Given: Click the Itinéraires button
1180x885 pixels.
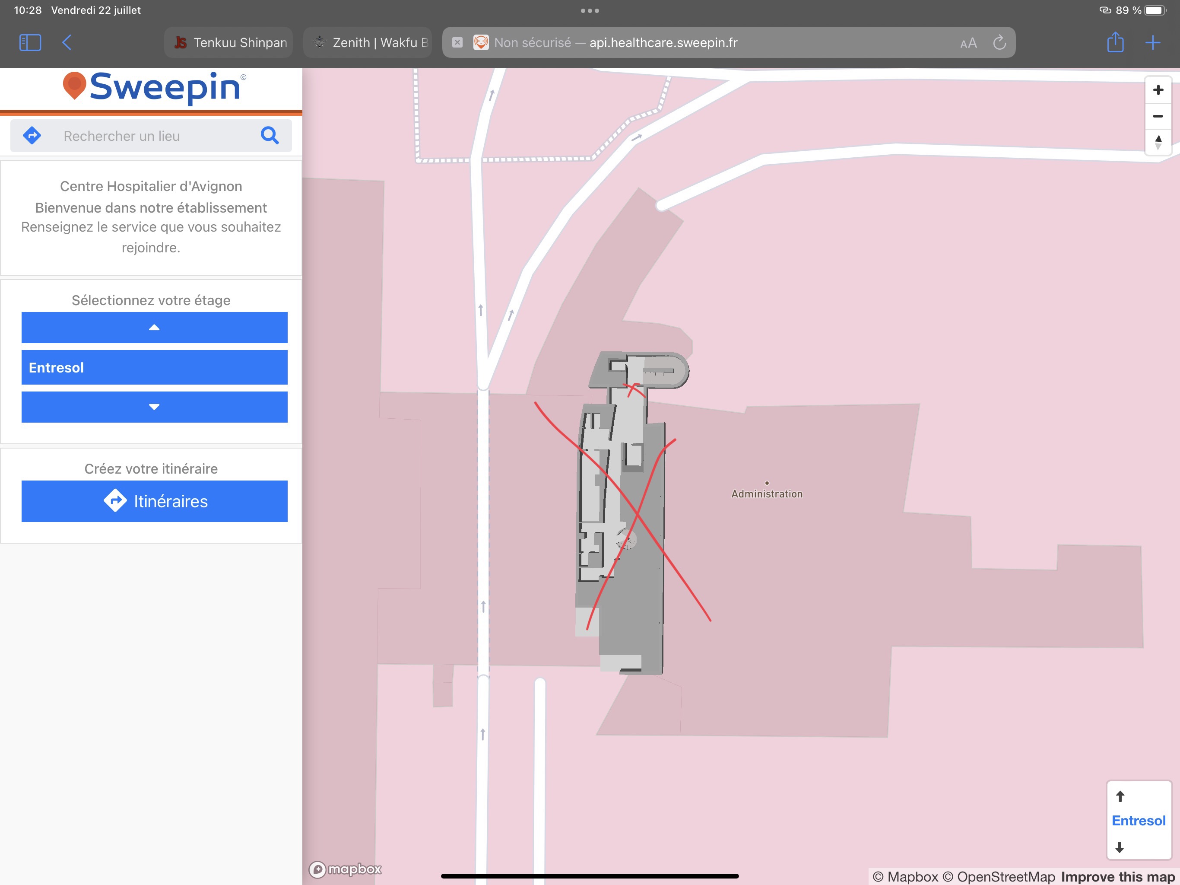Looking at the screenshot, I should 154,501.
